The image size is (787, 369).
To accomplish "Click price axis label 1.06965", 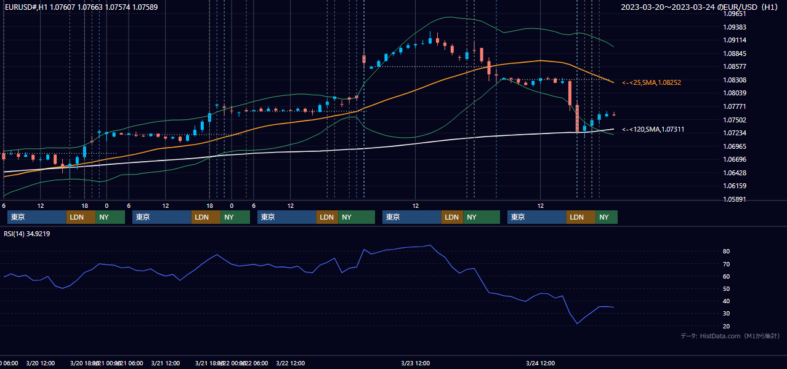I will click(x=734, y=146).
